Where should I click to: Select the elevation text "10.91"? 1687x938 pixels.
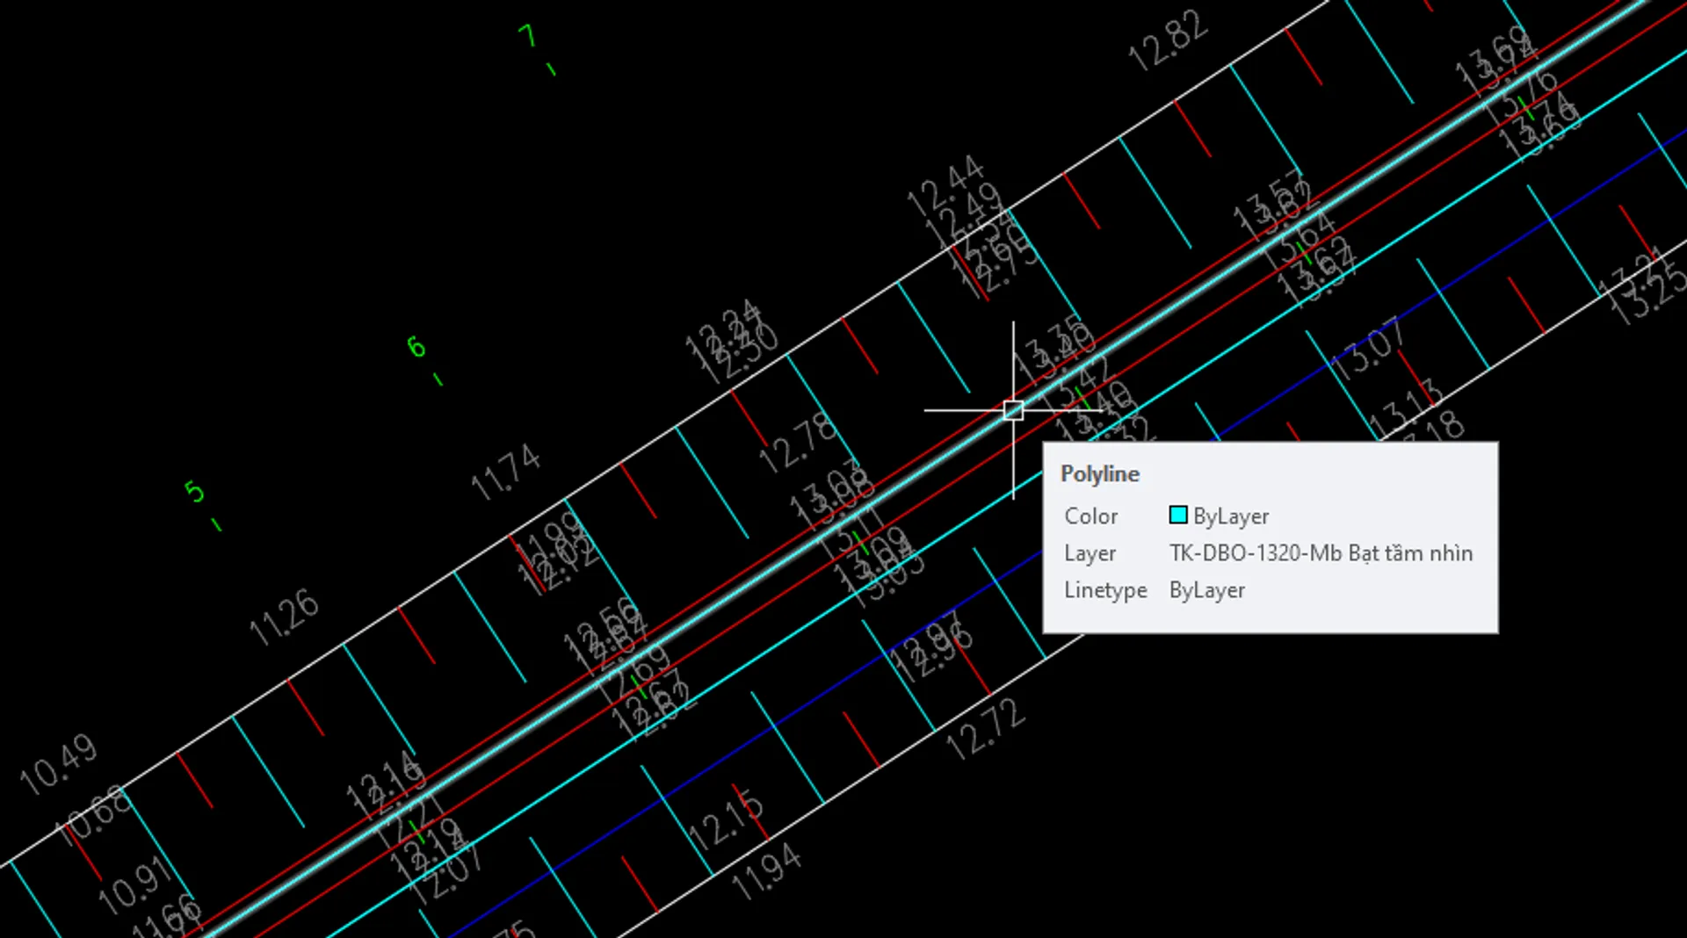coord(134,885)
